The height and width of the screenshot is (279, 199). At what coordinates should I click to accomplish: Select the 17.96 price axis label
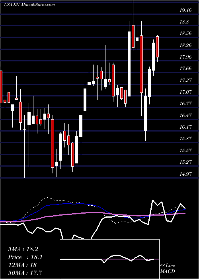tap(185, 57)
